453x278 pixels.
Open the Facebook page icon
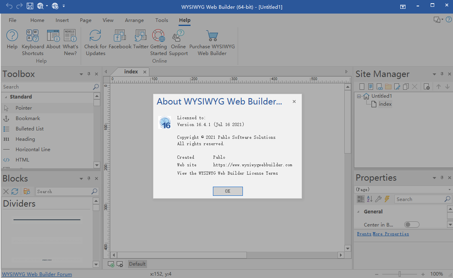click(120, 36)
